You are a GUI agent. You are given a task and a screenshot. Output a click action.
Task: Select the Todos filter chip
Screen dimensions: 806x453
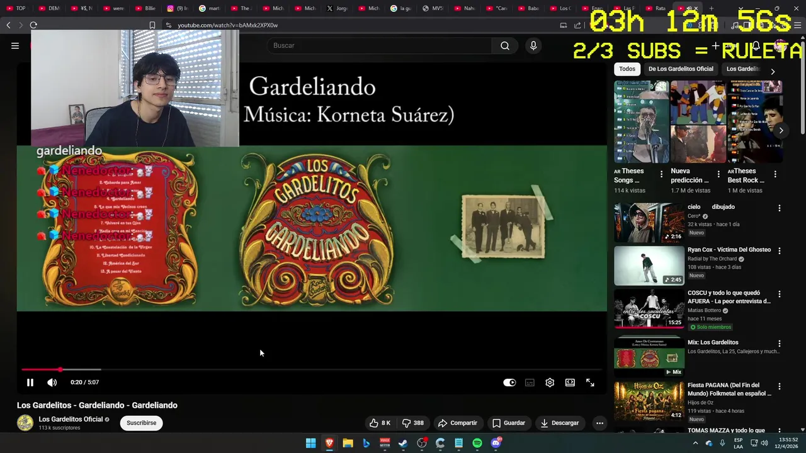pyautogui.click(x=627, y=69)
